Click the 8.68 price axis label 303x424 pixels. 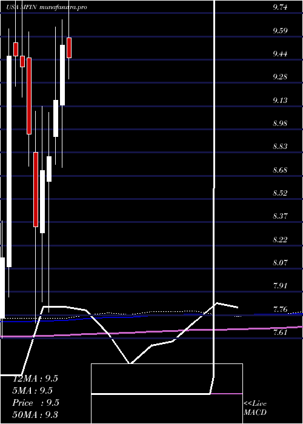coord(280,170)
